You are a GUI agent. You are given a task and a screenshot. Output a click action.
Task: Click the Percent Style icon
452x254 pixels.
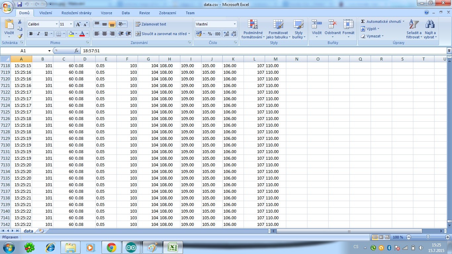tap(210, 34)
